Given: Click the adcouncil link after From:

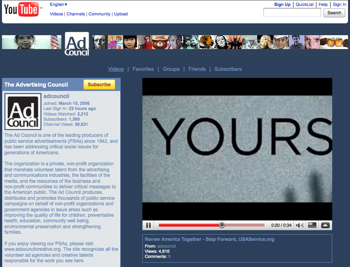Looking at the screenshot, I should pyautogui.click(x=166, y=246).
